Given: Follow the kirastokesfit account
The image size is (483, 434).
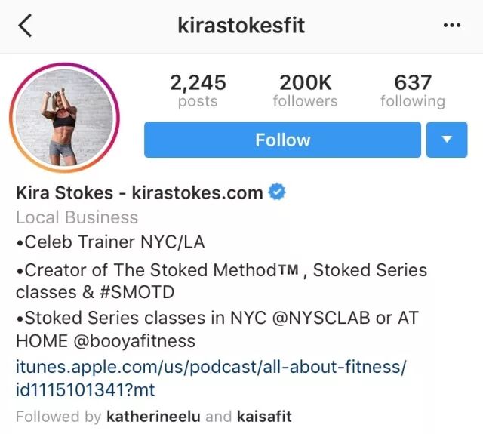Looking at the screenshot, I should coord(282,140).
